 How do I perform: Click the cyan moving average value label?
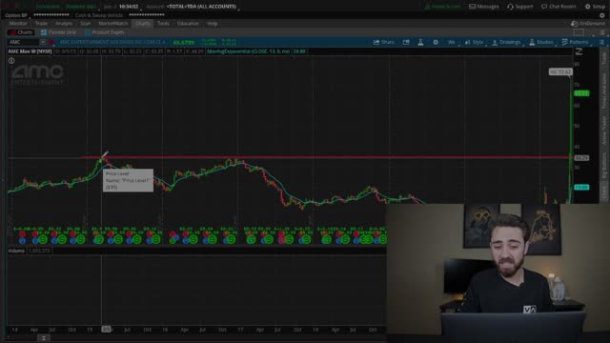pos(581,187)
